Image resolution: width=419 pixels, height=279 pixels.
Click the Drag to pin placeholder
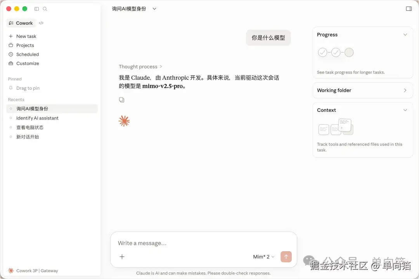(x=28, y=88)
